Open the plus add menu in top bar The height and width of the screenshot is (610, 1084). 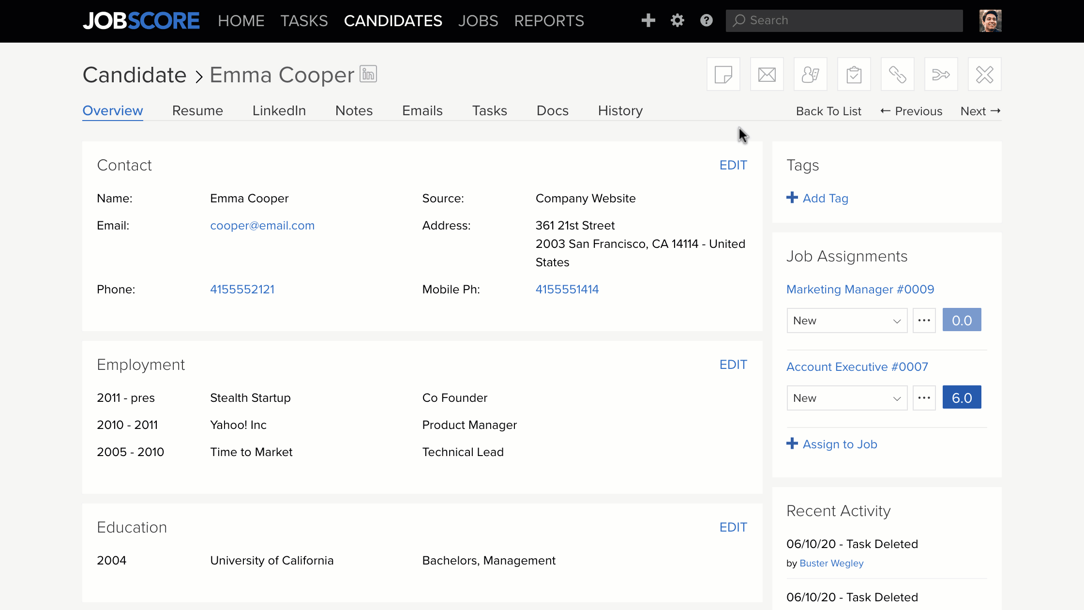(x=648, y=20)
